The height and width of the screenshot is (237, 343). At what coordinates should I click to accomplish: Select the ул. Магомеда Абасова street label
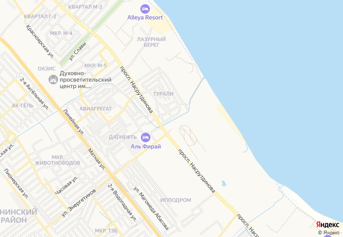(151, 208)
